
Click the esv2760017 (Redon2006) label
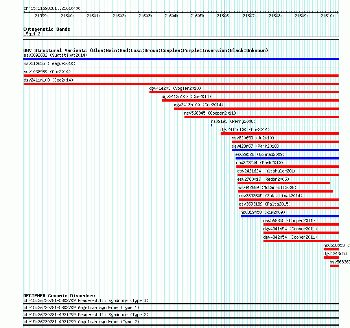pos(263,179)
